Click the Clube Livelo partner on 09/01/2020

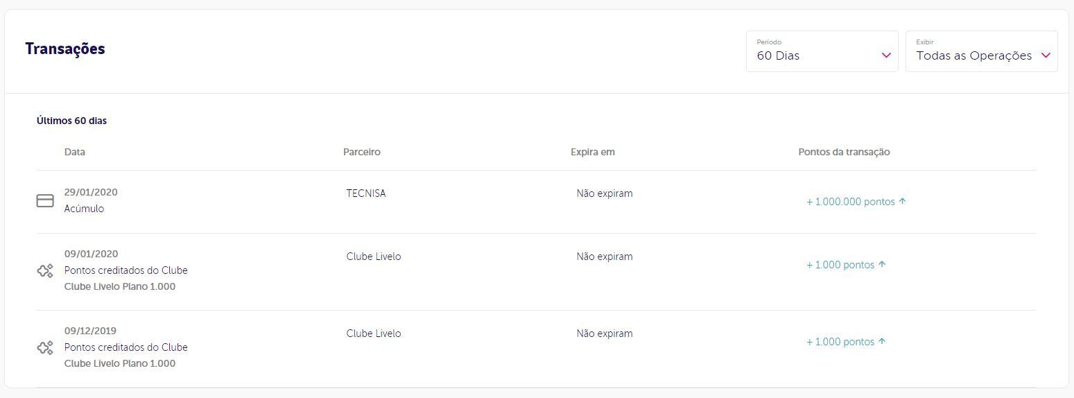coord(374,257)
